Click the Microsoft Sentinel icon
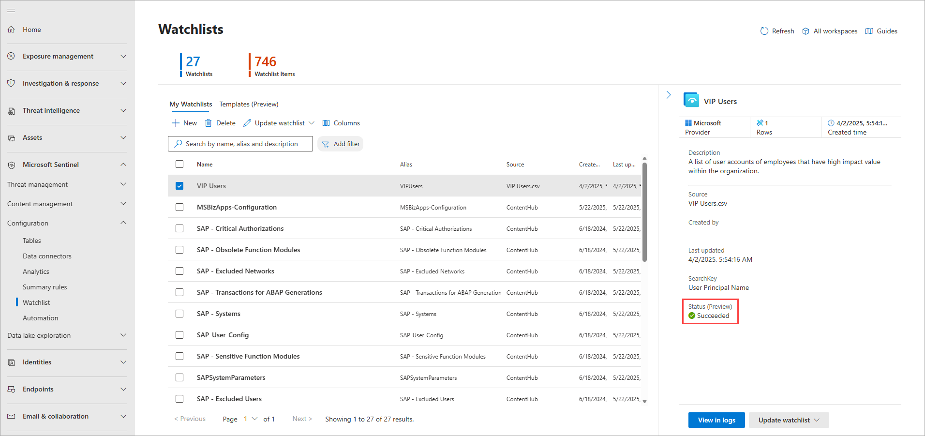This screenshot has height=436, width=925. point(11,165)
